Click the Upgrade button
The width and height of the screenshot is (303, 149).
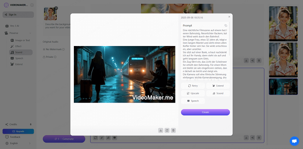click(x=18, y=131)
